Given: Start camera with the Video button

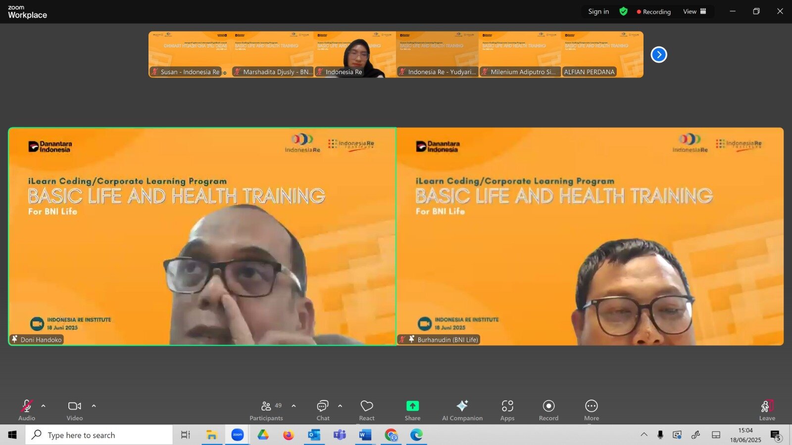Looking at the screenshot, I should 75,410.
